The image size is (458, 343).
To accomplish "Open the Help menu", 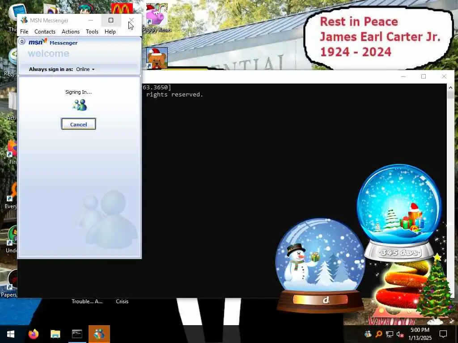I will (x=110, y=32).
